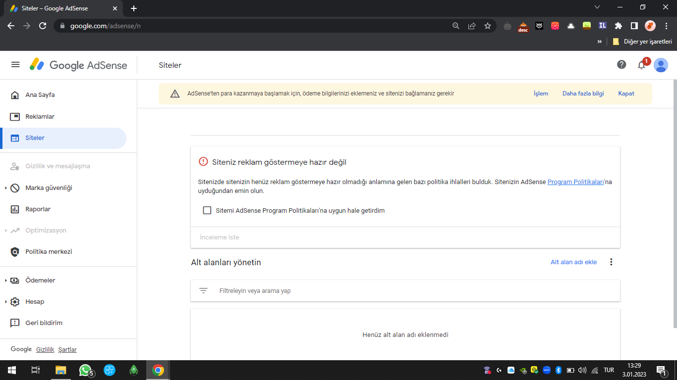Open the Program Politikaları link
The image size is (677, 380).
575,182
